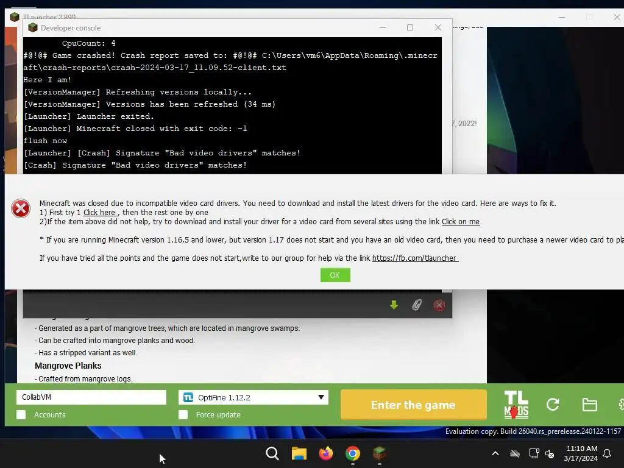
Task: Open the https://fb.com/tlauncher help link
Action: tap(414, 258)
